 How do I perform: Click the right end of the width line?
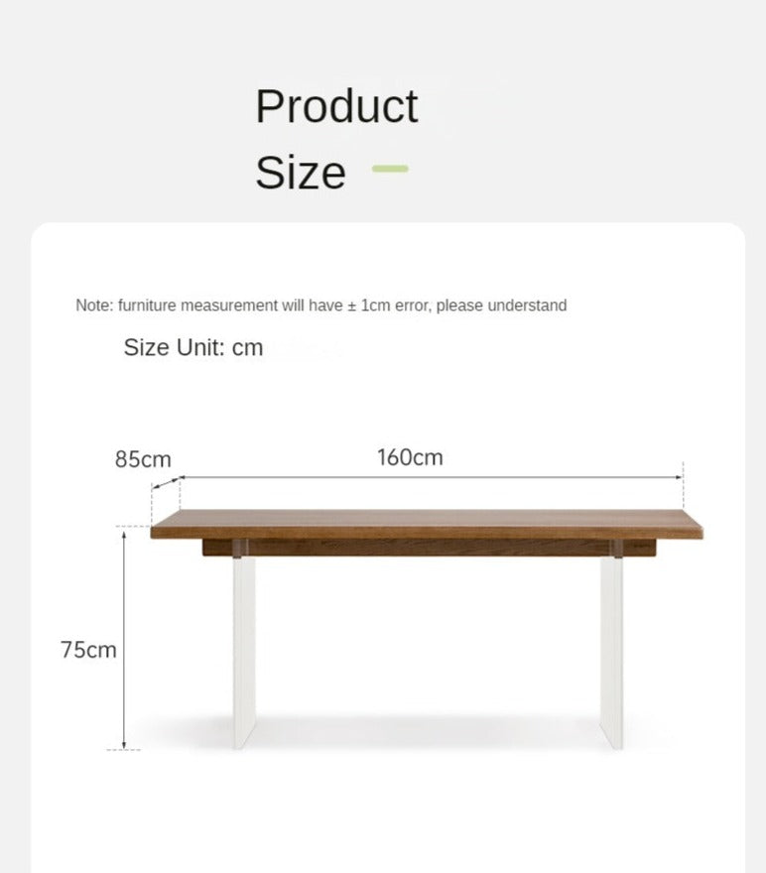681,477
